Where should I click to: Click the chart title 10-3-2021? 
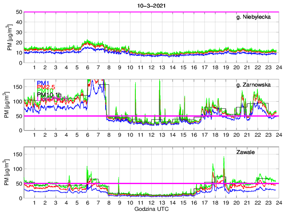(151, 6)
